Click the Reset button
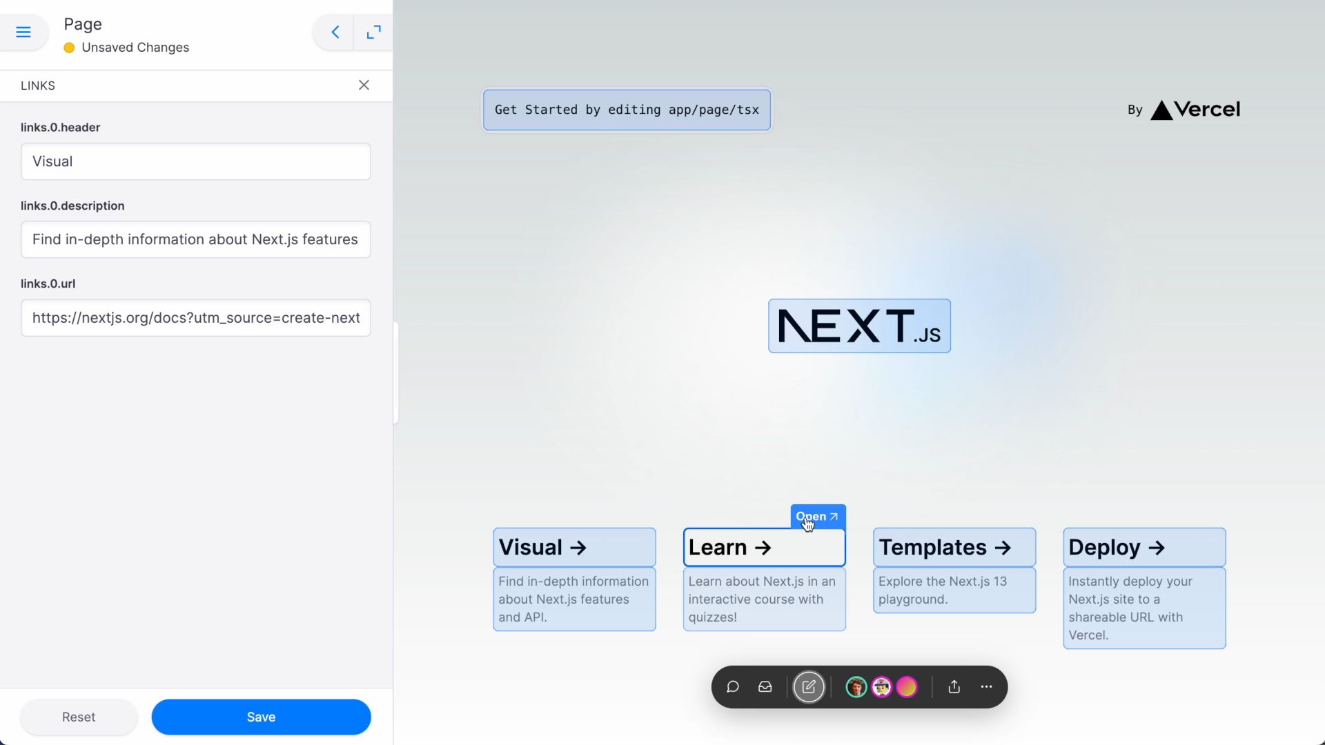 pos(79,717)
